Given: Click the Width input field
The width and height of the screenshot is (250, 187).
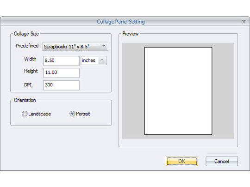Looking at the screenshot, I should point(62,61).
